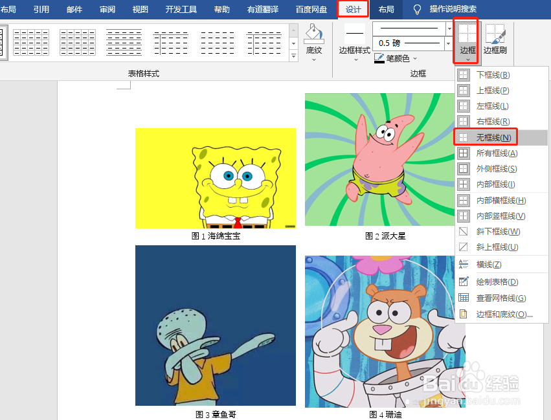The width and height of the screenshot is (551, 420).
Task: Open the 视图 tab
Action: coord(140,9)
